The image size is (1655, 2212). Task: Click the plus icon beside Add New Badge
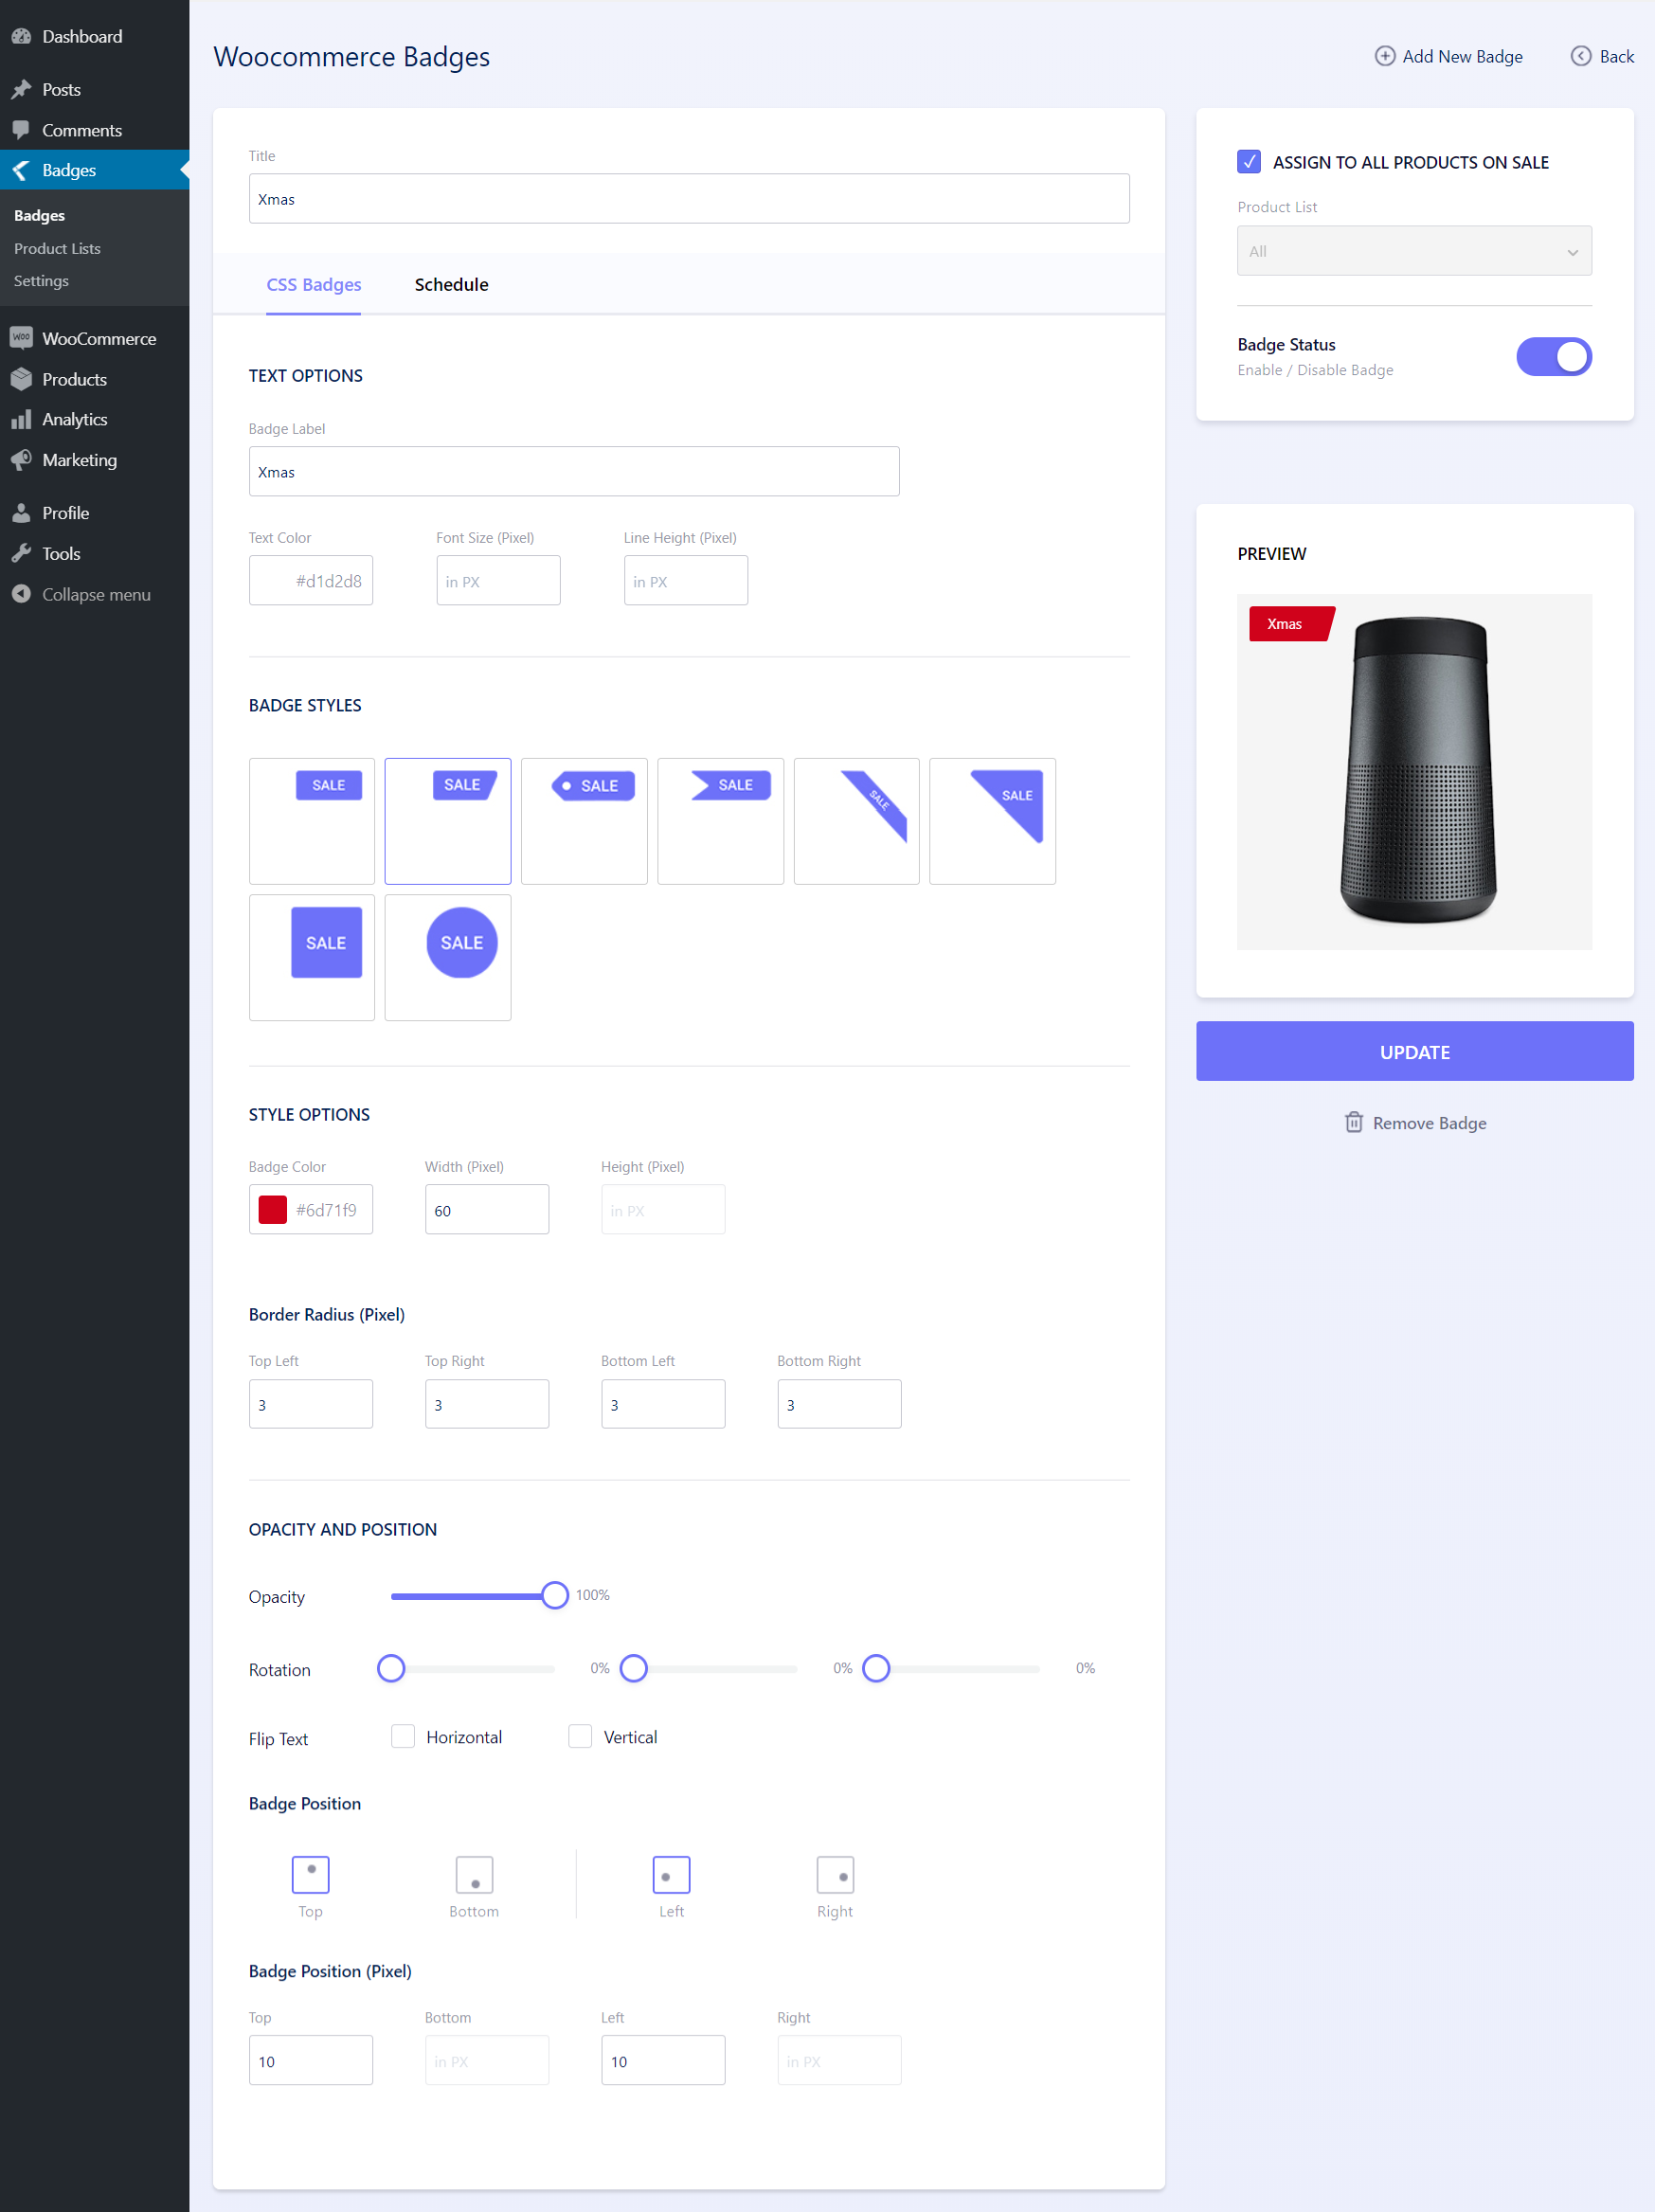1385,56
